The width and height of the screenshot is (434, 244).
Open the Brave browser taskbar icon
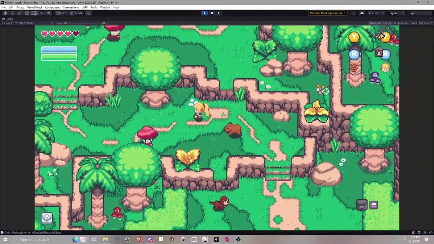coord(139,240)
